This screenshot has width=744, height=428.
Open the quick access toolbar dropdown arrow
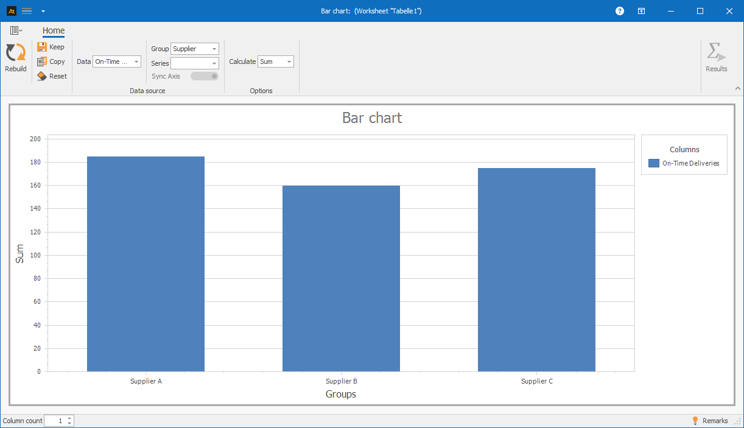[43, 11]
